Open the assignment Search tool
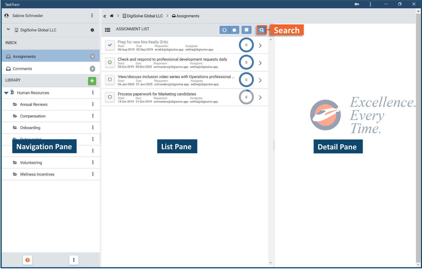The height and width of the screenshot is (269, 422). pos(262,30)
